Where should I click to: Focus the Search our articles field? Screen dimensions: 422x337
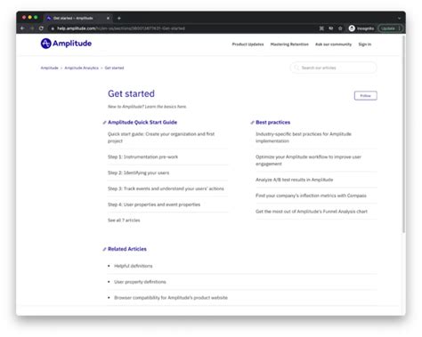click(334, 68)
